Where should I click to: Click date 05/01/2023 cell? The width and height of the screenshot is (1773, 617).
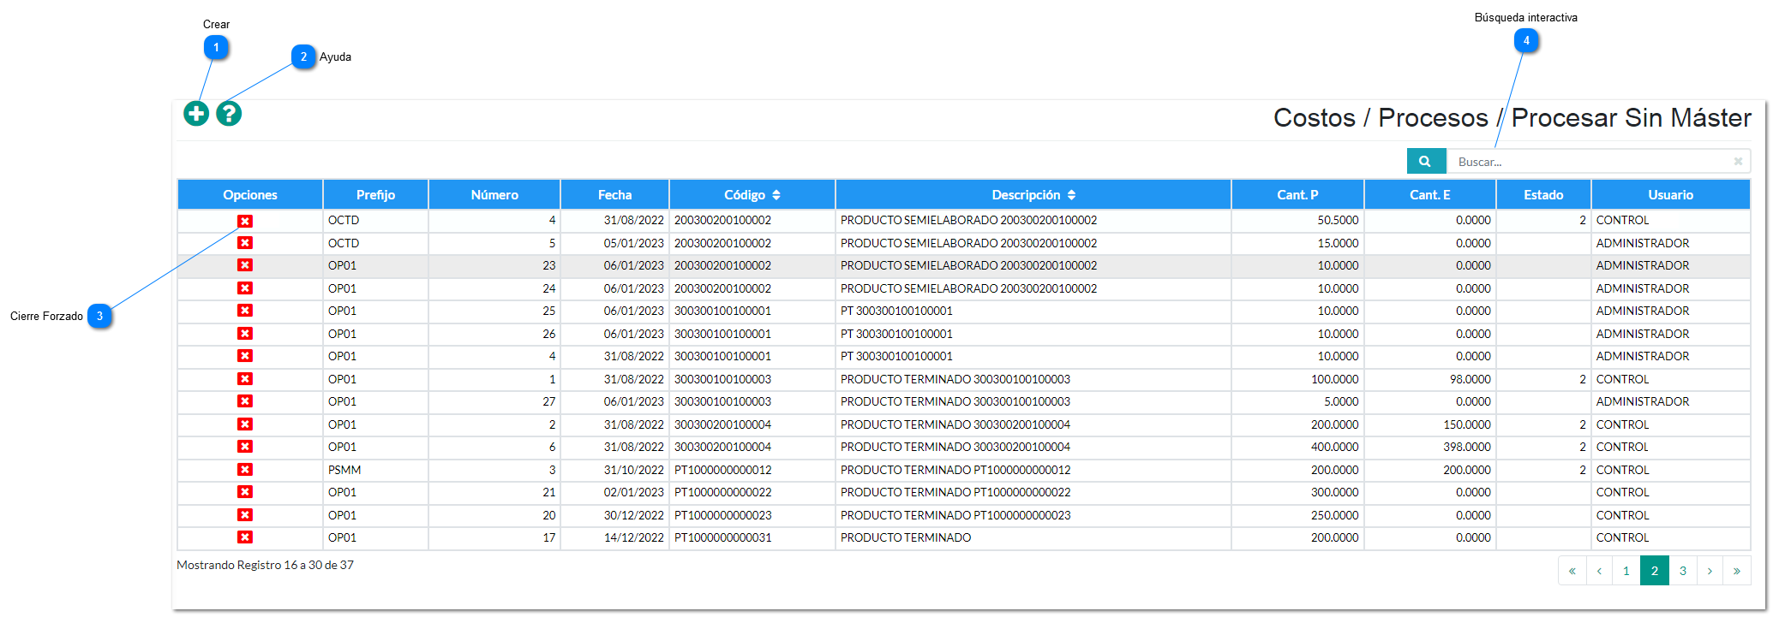(614, 243)
